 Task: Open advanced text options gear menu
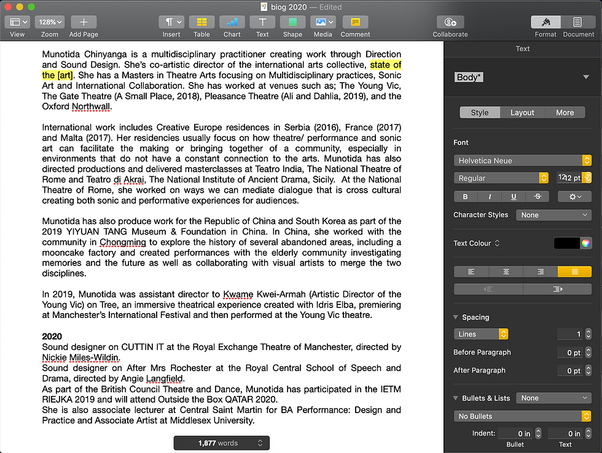click(x=575, y=197)
